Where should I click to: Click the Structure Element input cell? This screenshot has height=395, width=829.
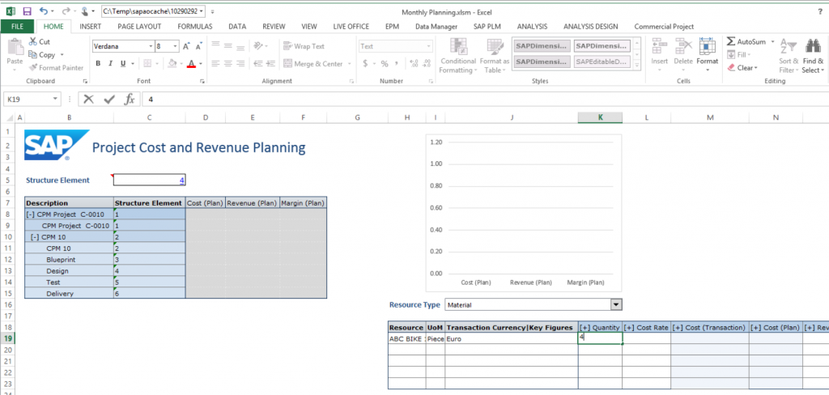tap(150, 181)
